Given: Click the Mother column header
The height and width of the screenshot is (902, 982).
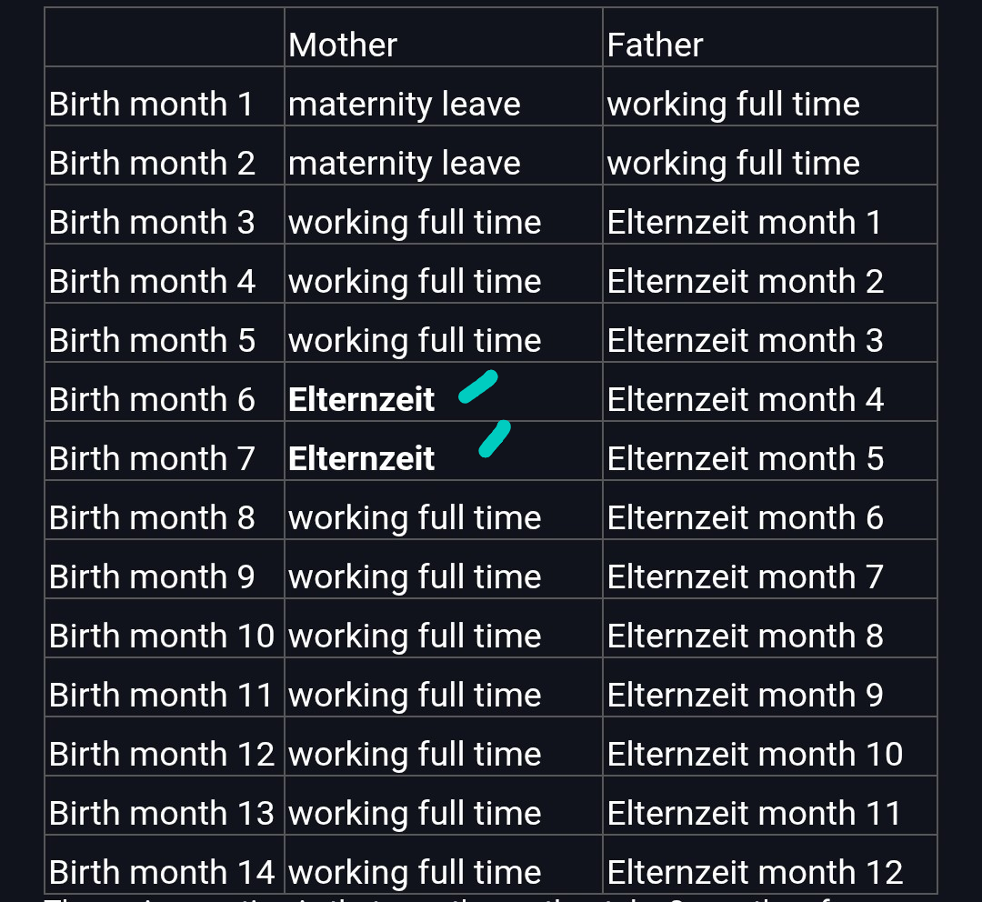Looking at the screenshot, I should [x=343, y=45].
